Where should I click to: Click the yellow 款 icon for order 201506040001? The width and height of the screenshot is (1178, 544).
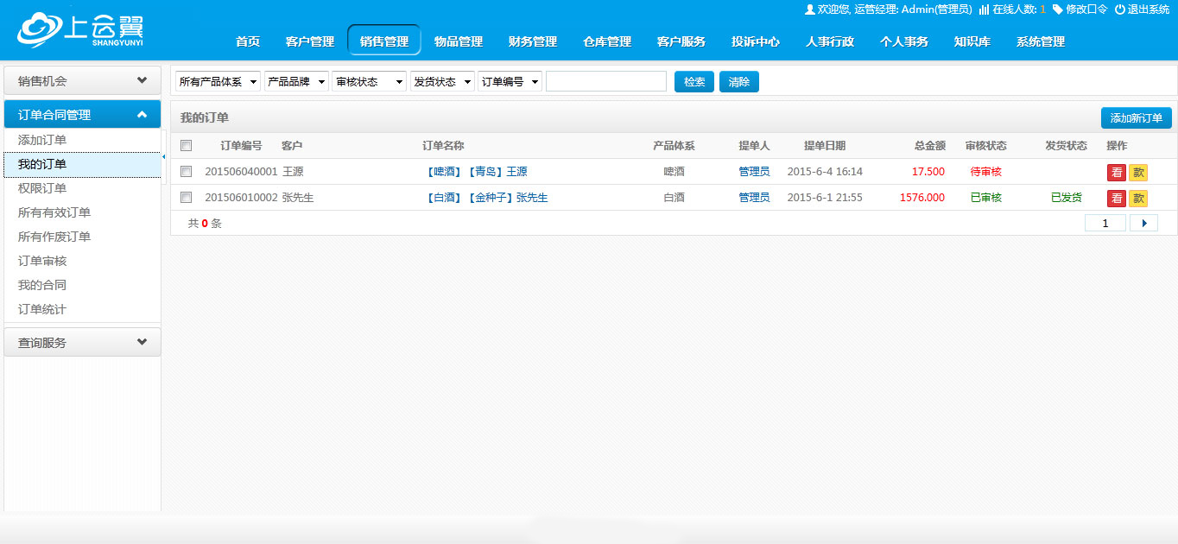click(x=1138, y=173)
